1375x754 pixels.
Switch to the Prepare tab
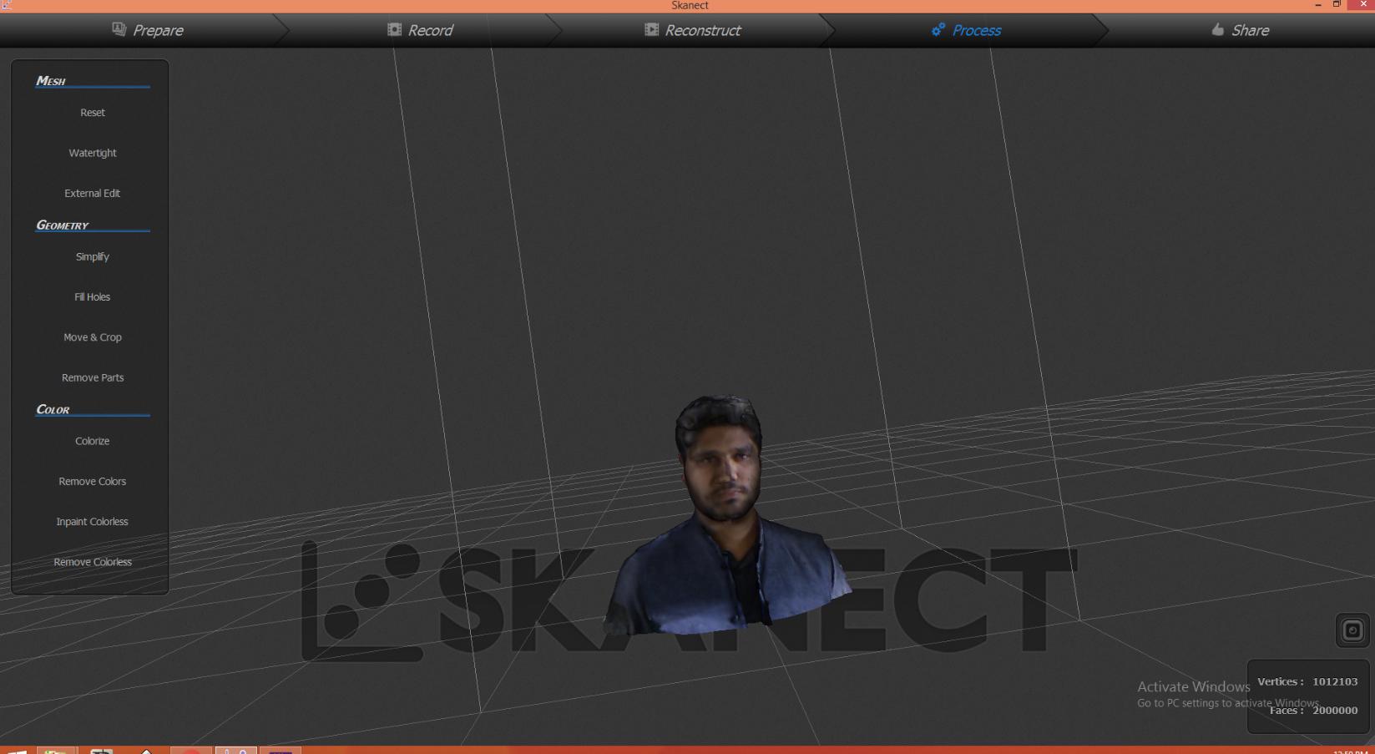[148, 30]
